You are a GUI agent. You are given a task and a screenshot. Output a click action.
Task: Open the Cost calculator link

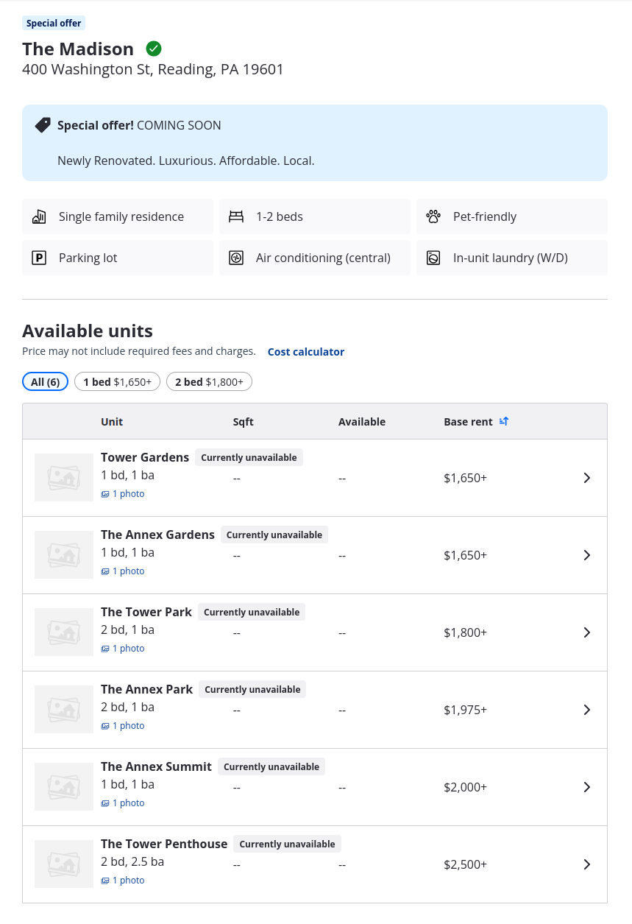click(x=306, y=352)
